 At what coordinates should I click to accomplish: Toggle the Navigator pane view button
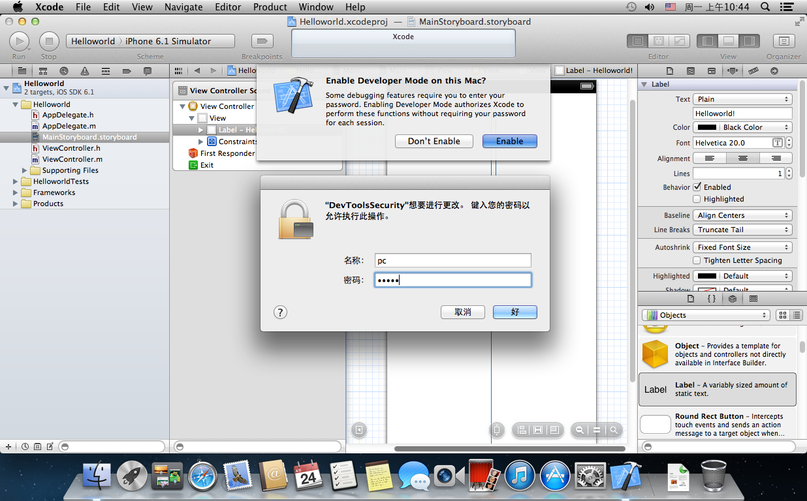coord(707,41)
